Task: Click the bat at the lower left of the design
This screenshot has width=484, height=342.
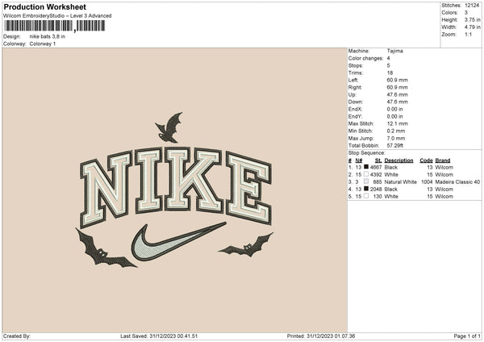Action: pos(105,248)
